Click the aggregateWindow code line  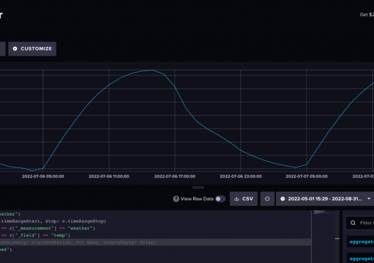pyautogui.click(x=155, y=242)
